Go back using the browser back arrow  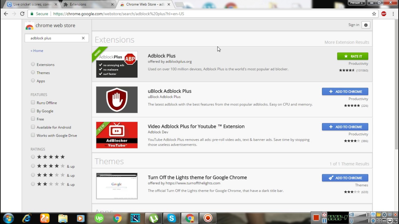[x=6, y=14]
